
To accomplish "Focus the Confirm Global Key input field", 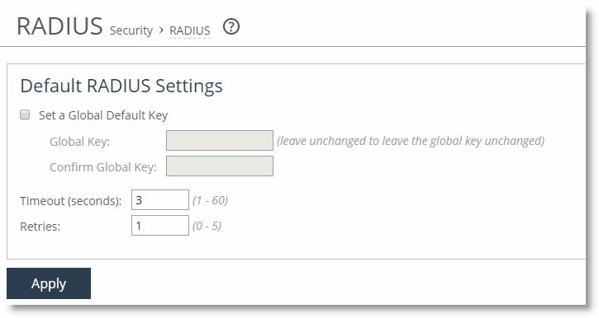I will click(220, 166).
